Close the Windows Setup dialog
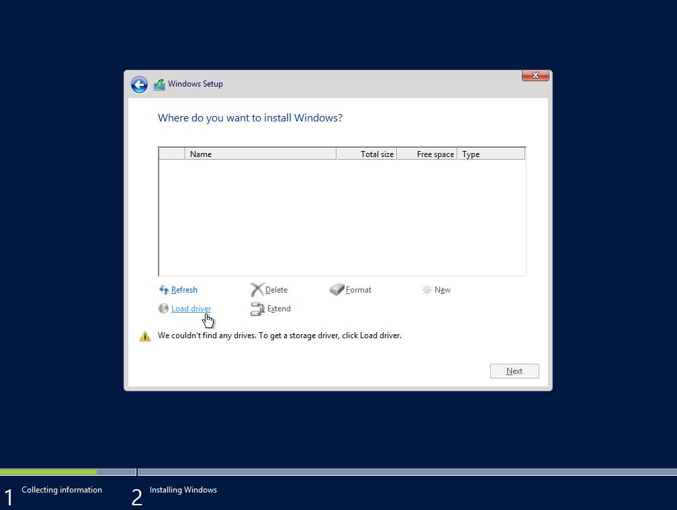677x510 pixels. click(535, 75)
